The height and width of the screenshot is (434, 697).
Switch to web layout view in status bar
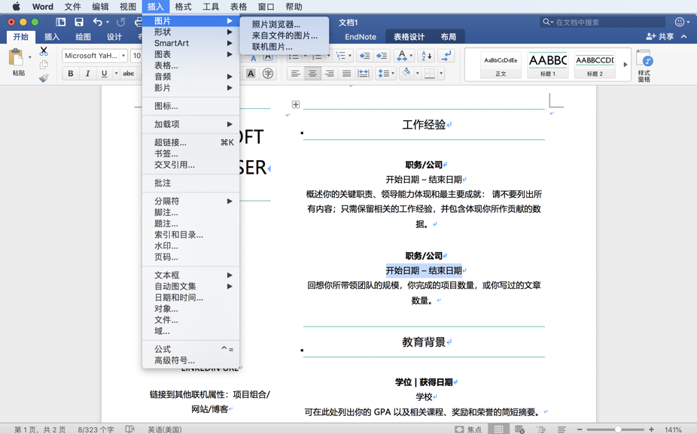(519, 429)
